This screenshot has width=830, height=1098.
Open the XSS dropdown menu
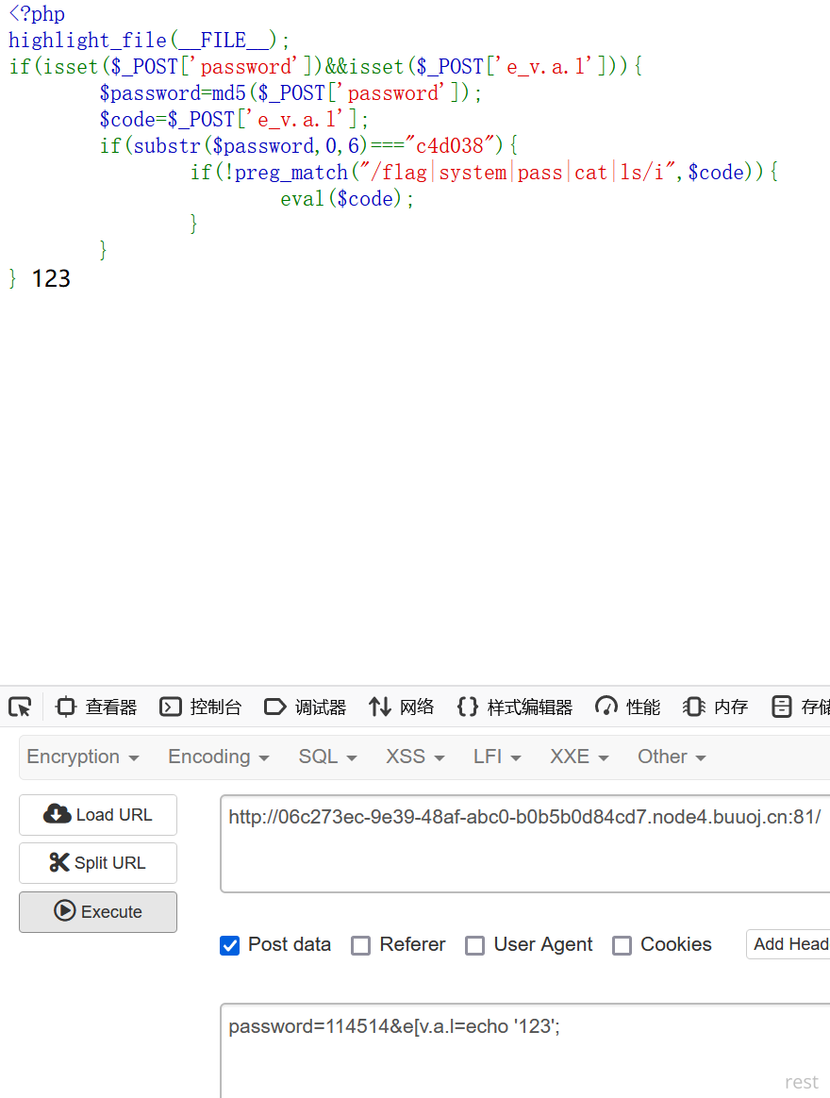pos(414,757)
